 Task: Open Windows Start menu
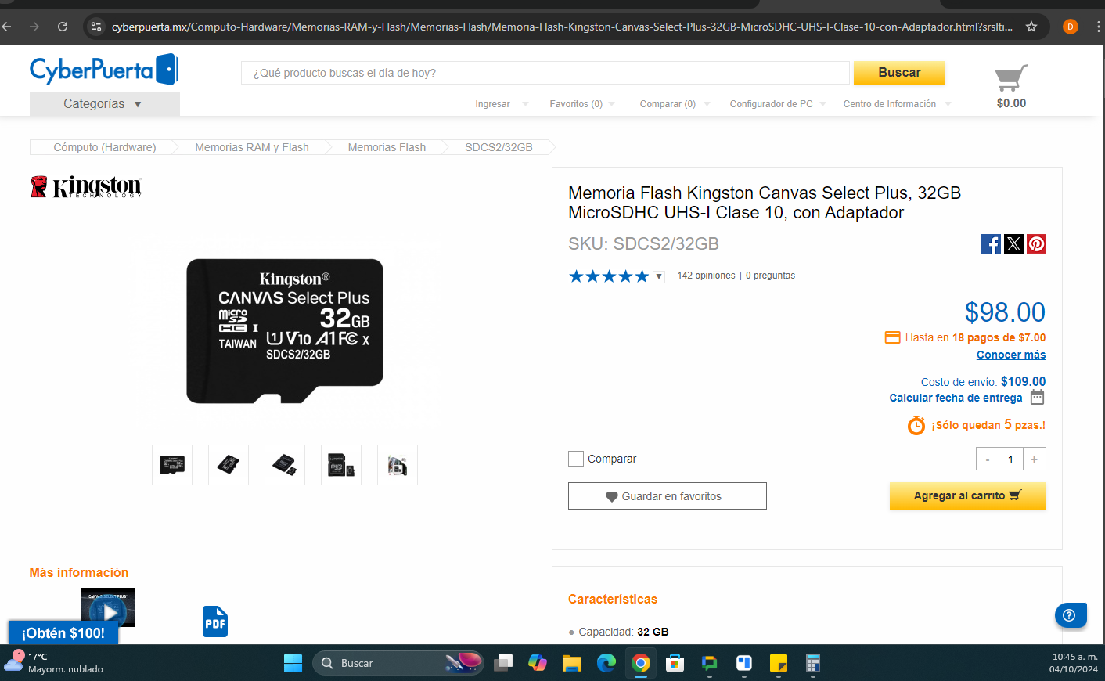[x=293, y=663]
